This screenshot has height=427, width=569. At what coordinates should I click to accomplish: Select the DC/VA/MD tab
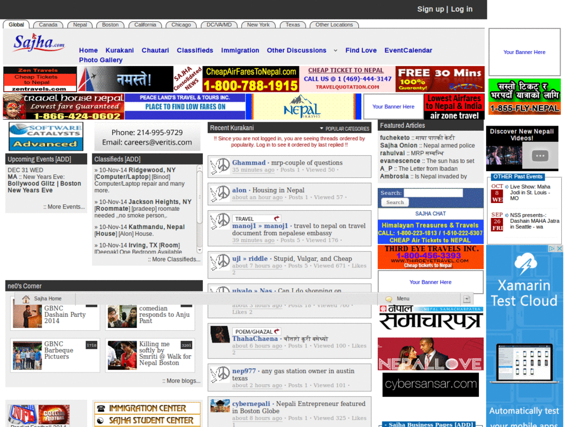tap(219, 24)
